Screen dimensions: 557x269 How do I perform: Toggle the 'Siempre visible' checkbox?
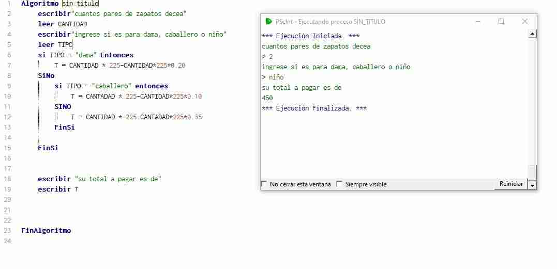point(339,184)
